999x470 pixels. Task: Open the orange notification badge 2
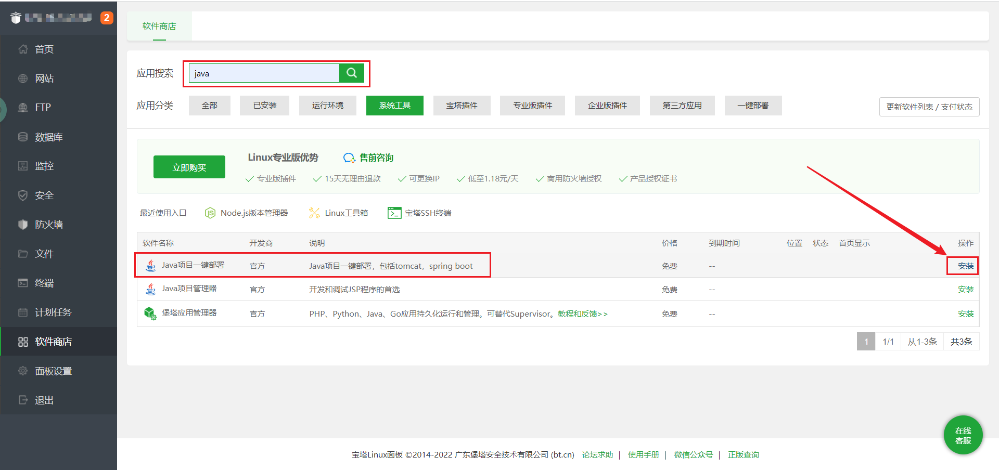point(107,18)
